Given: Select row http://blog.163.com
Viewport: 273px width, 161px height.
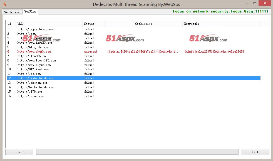Looking at the screenshot, I should pos(133,47).
